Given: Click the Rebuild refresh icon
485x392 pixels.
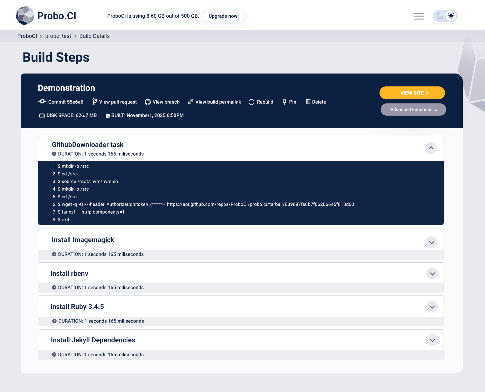Looking at the screenshot, I should [x=251, y=102].
